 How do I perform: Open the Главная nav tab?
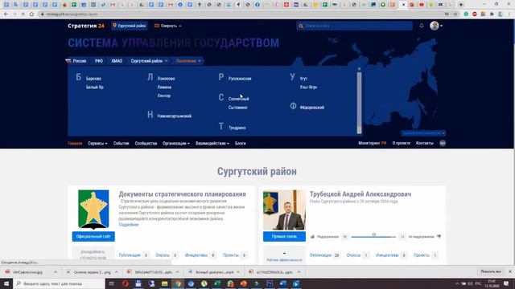coord(75,143)
